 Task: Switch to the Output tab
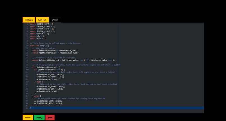tap(55, 20)
